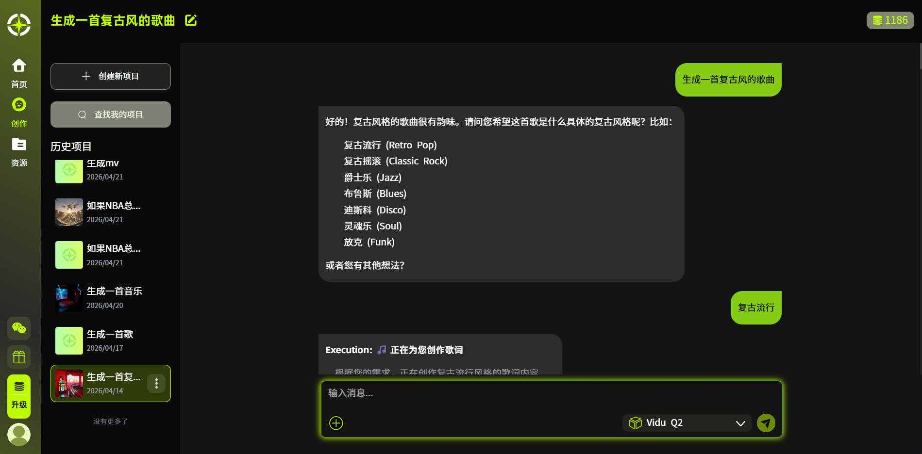Add attachment with the plus circle icon
This screenshot has width=922, height=454.
point(336,423)
